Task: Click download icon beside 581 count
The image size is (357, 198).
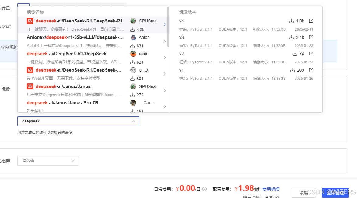Action: pos(132,79)
